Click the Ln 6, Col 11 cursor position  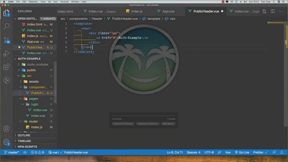[175, 152]
